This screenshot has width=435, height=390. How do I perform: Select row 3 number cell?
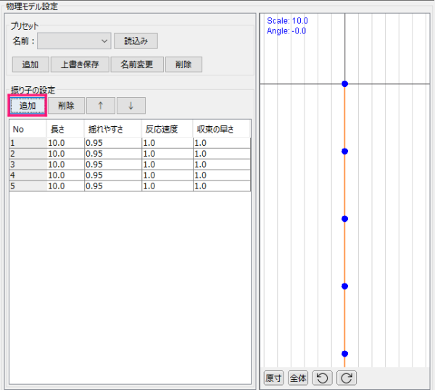(28, 165)
